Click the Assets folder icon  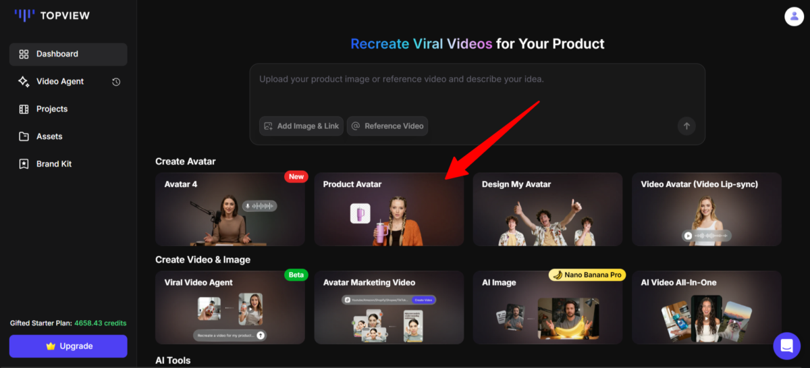coord(24,136)
